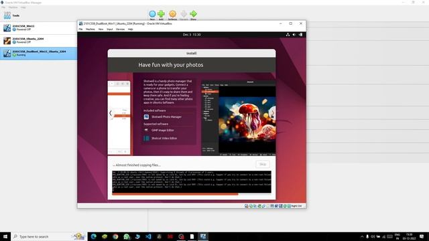Open File menu in the VM window
This screenshot has width=429, height=241.
pyautogui.click(x=80, y=29)
